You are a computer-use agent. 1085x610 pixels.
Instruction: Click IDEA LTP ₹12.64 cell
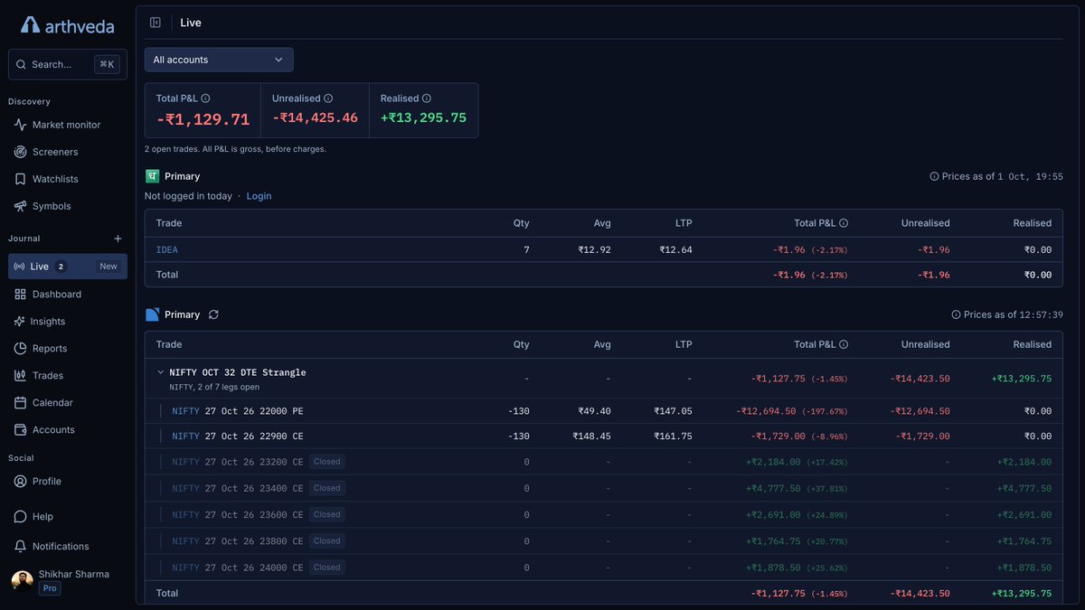tap(675, 249)
